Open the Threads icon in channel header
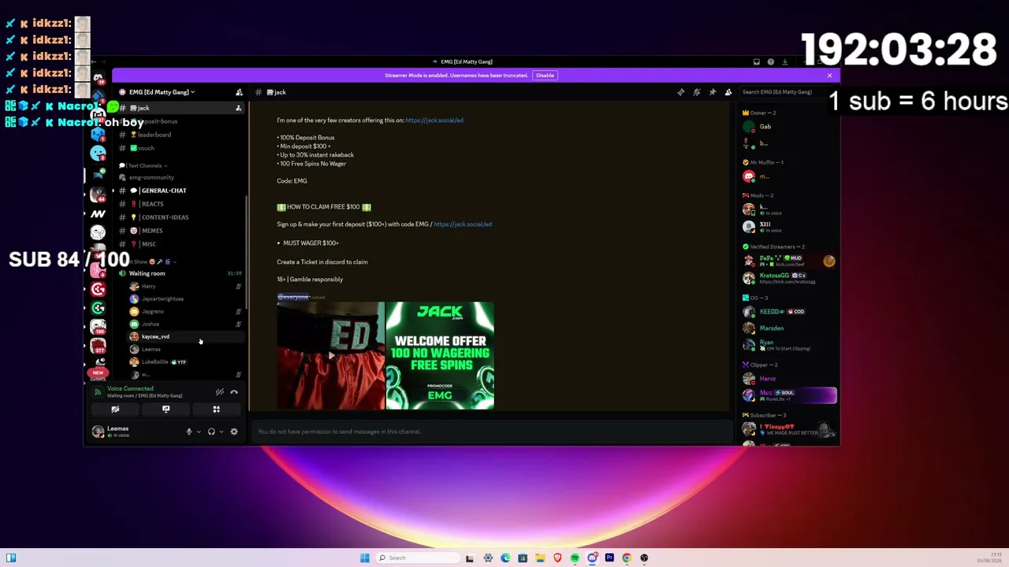This screenshot has width=1009, height=567. (x=681, y=92)
